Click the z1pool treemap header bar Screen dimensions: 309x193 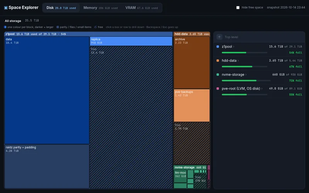[x=88, y=34]
